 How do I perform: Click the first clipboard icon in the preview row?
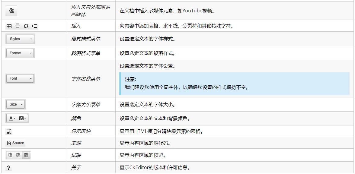pos(10,155)
